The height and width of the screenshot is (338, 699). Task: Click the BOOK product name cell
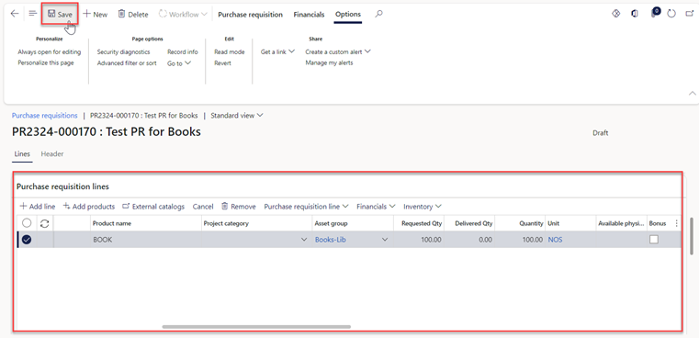145,240
